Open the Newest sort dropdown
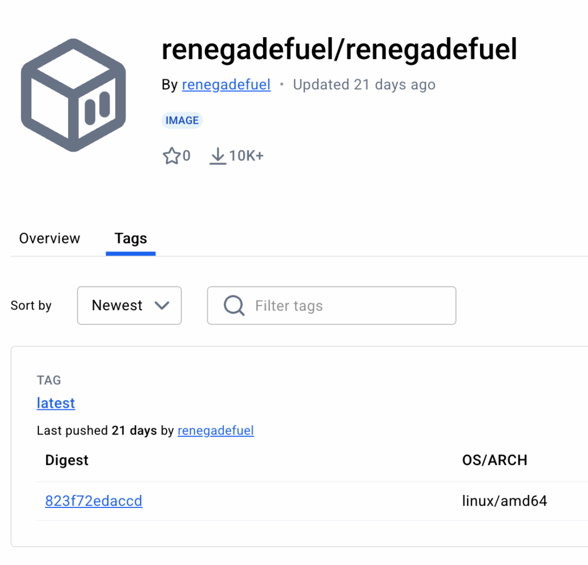Screen dimensions: 588x565 130,306
